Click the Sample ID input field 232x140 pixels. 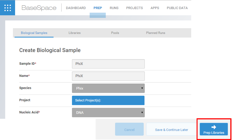(x=108, y=64)
